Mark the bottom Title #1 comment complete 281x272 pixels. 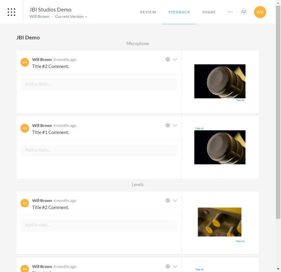point(167,266)
